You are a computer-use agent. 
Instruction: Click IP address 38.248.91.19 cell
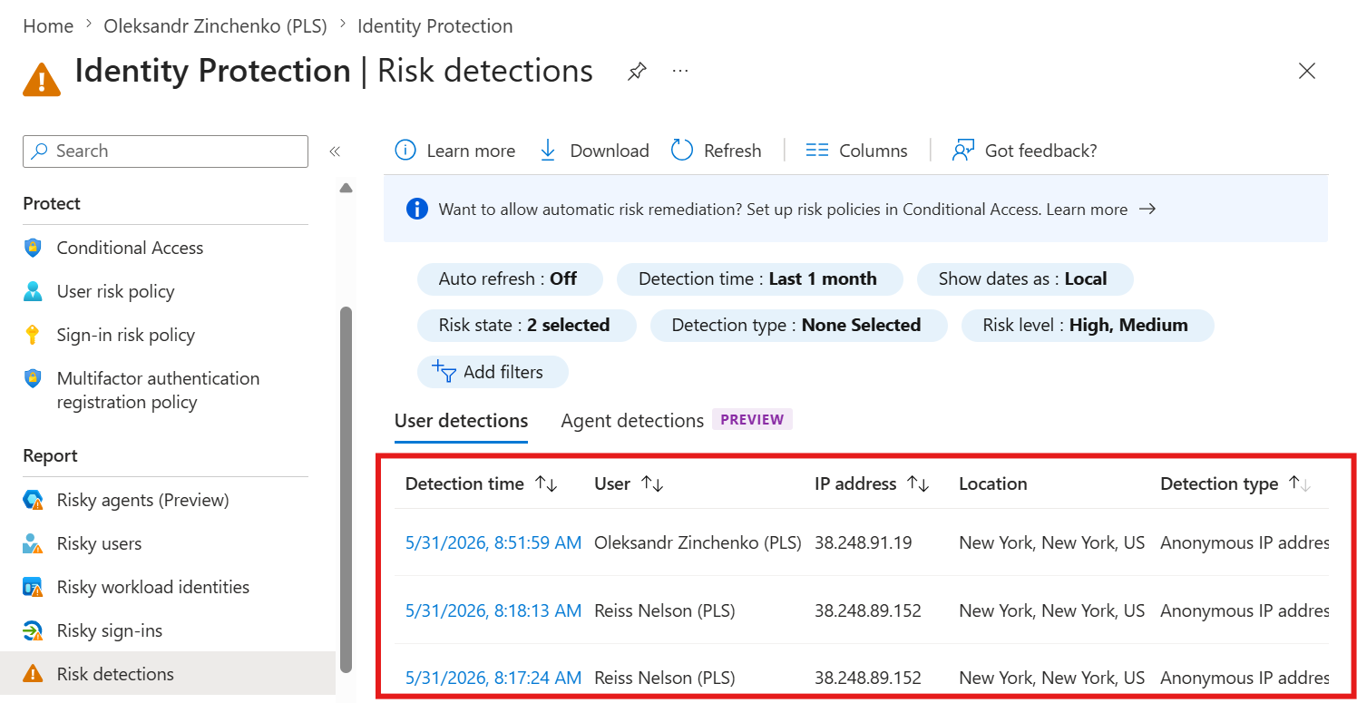pyautogui.click(x=864, y=543)
